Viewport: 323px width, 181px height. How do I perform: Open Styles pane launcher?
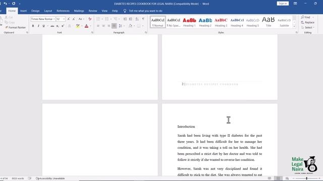[x=296, y=32]
